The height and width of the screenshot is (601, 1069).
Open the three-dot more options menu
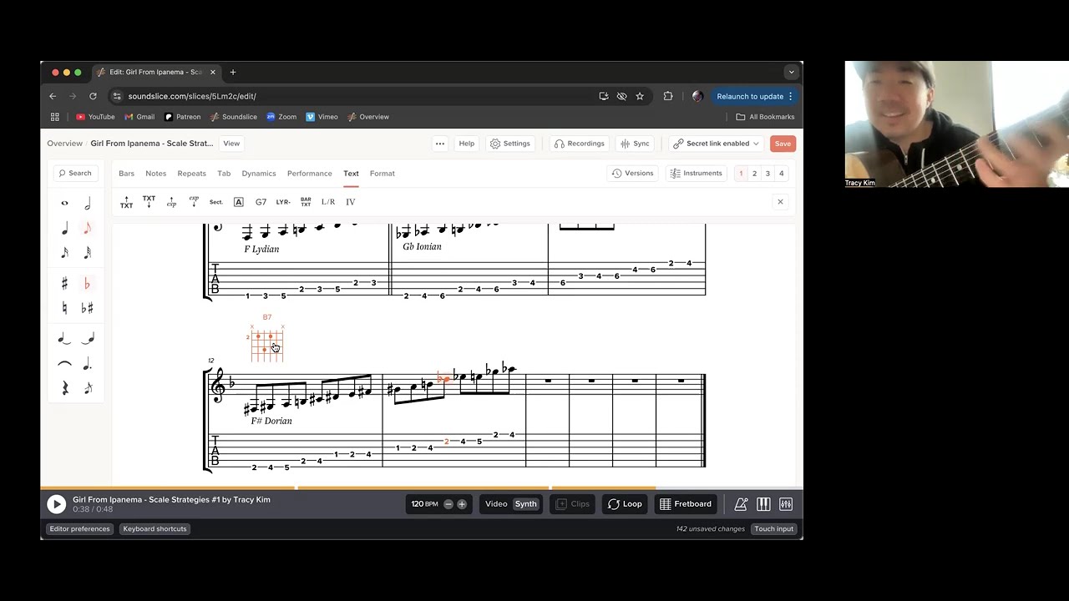click(x=440, y=144)
